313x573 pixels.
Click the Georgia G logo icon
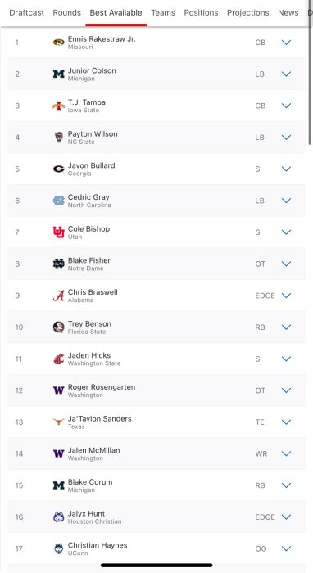point(58,169)
